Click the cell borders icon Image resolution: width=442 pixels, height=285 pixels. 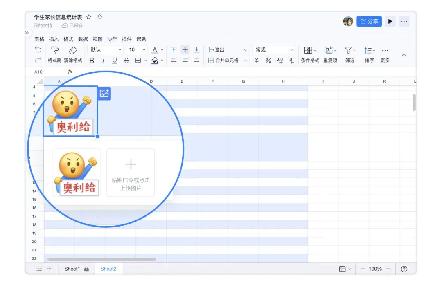coord(138,60)
